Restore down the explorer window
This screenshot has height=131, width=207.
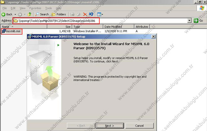tap(200, 2)
